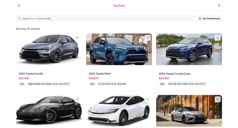Click the Set Preferences button
The height and width of the screenshot is (128, 238).
pos(209,19)
